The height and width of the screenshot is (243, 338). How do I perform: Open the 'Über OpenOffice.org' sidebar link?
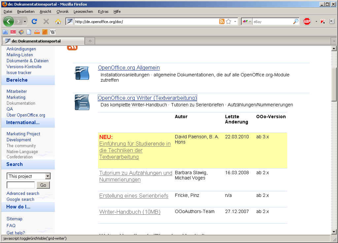(26, 115)
